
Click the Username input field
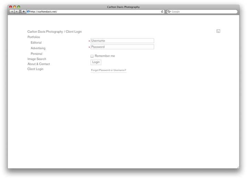point(122,41)
